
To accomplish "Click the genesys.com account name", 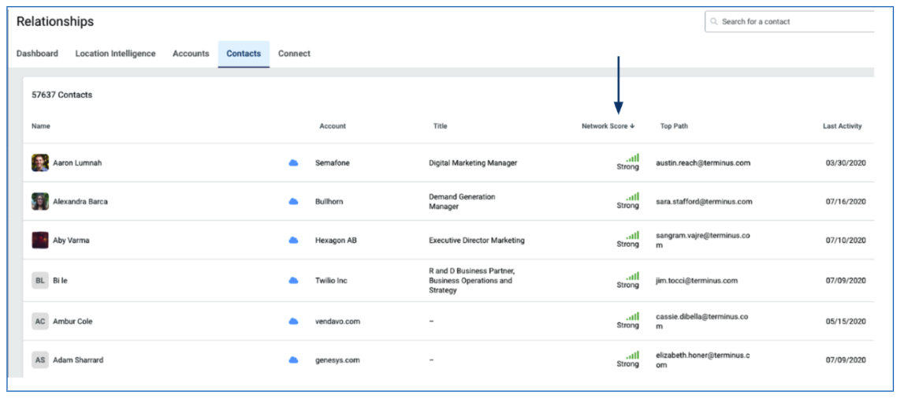I will 337,360.
